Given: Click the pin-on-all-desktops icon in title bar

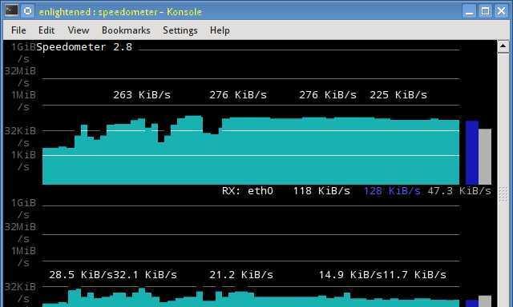Looking at the screenshot, I should (x=28, y=10).
